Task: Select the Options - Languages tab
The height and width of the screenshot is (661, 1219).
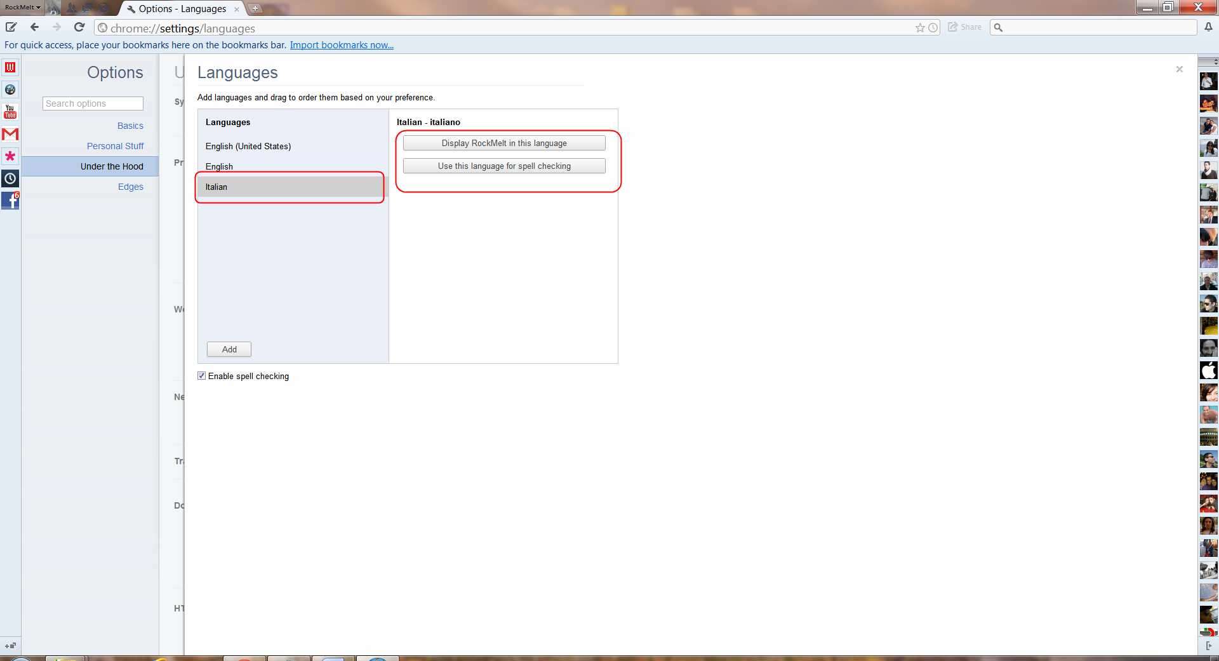Action: point(182,9)
